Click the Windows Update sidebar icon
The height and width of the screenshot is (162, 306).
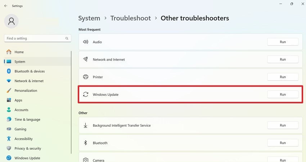click(x=9, y=158)
